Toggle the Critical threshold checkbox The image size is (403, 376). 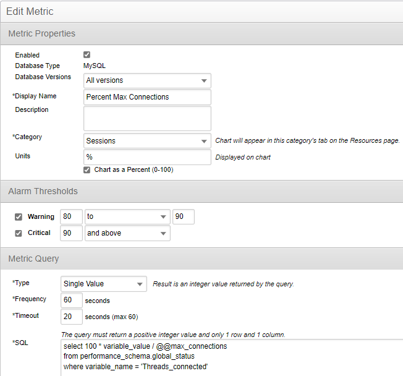pyautogui.click(x=19, y=233)
